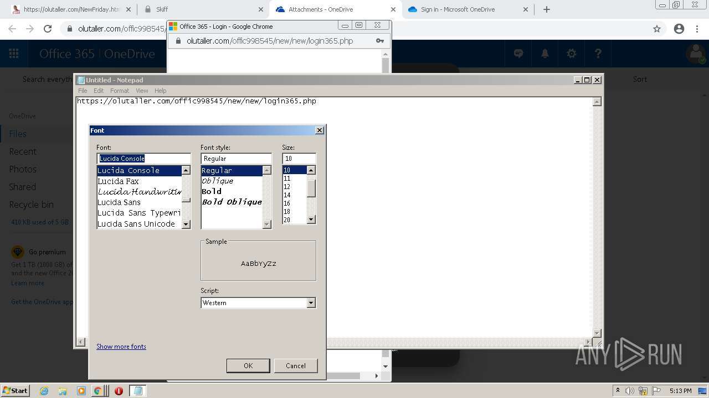Image resolution: width=709 pixels, height=398 pixels.
Task: Select Lucida Handwriting font
Action: click(139, 192)
